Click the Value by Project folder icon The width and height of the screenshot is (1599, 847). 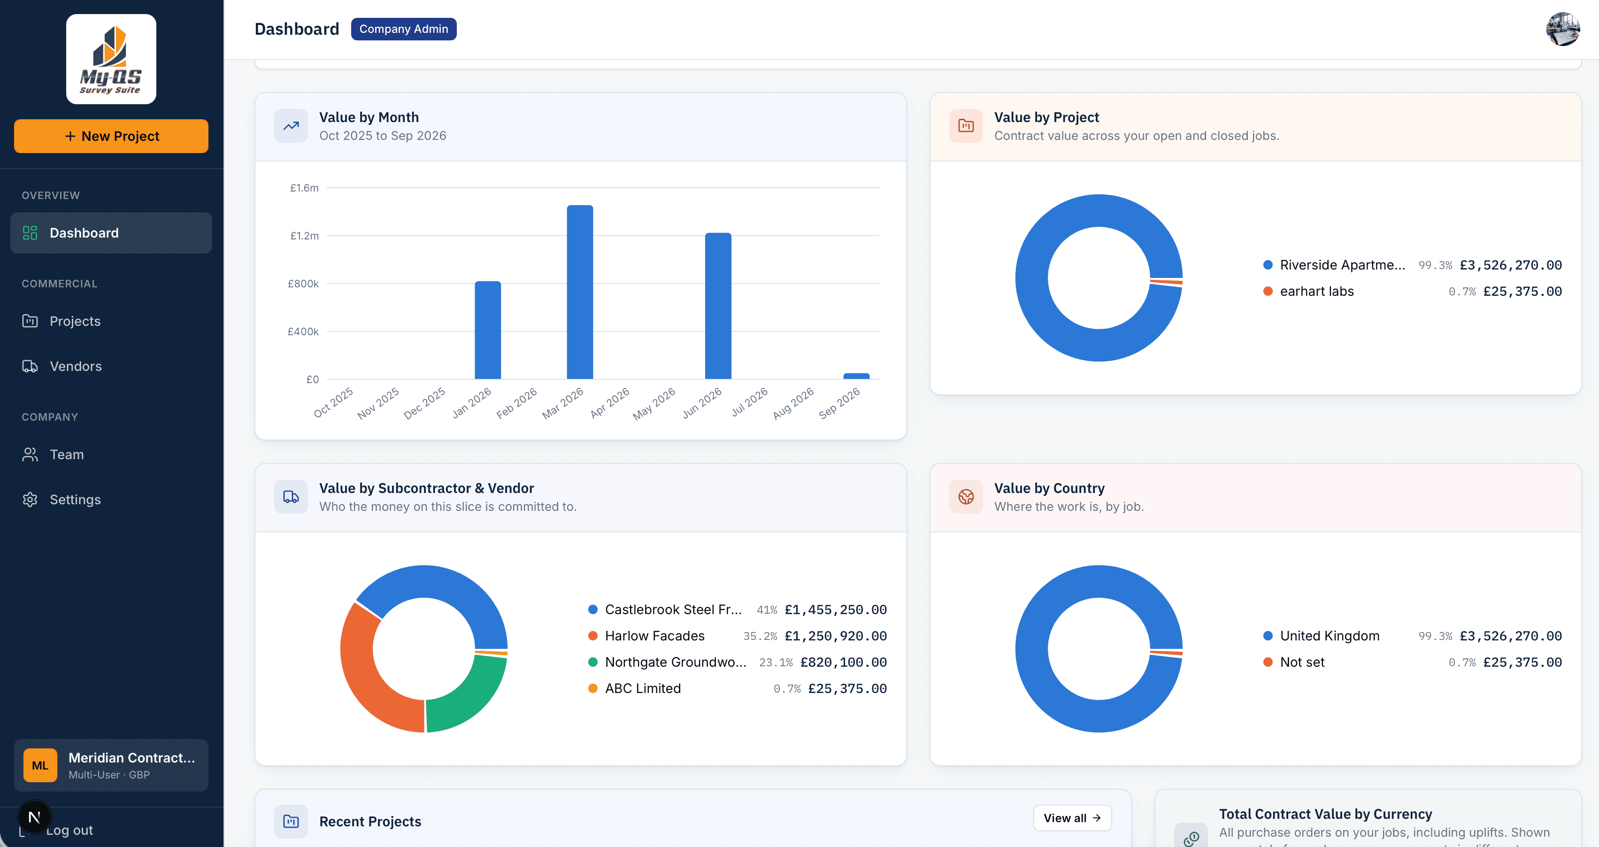(x=966, y=126)
